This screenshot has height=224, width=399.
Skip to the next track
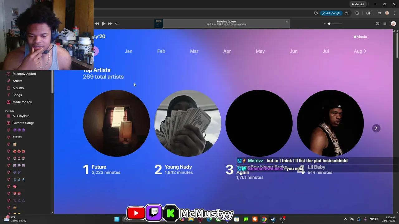pyautogui.click(x=110, y=24)
